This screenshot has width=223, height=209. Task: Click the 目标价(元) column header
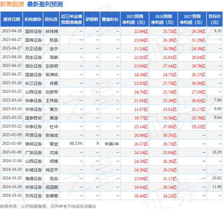[215, 19]
